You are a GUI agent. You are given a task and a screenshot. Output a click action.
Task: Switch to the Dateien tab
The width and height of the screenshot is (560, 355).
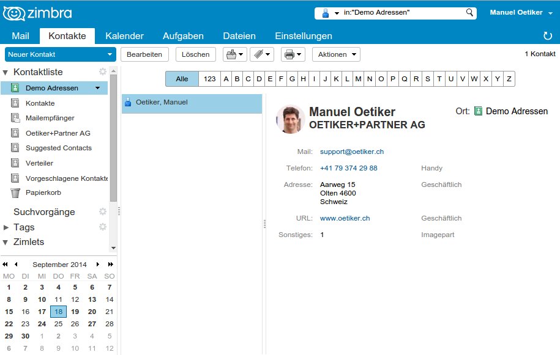[x=239, y=36]
